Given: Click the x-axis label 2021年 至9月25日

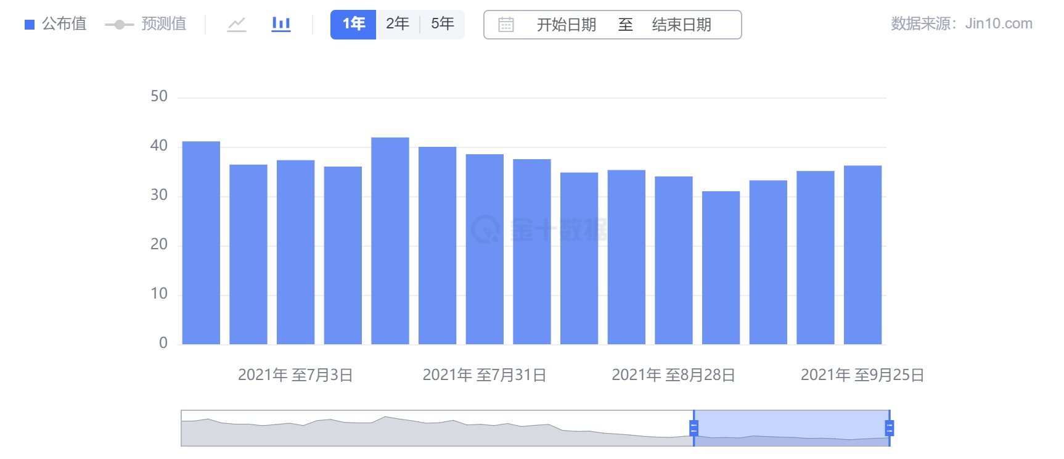Looking at the screenshot, I should [x=862, y=375].
